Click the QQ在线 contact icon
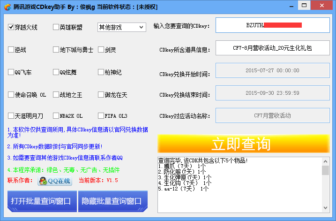 (x=55, y=181)
